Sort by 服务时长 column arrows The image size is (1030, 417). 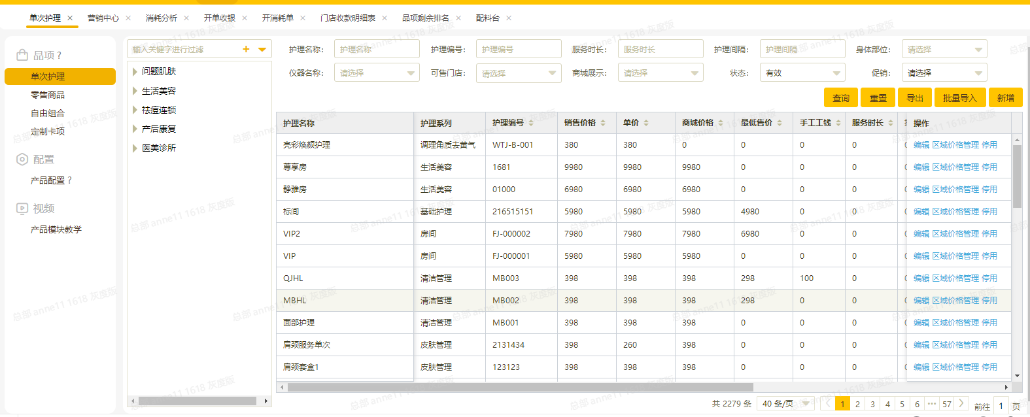(x=891, y=123)
